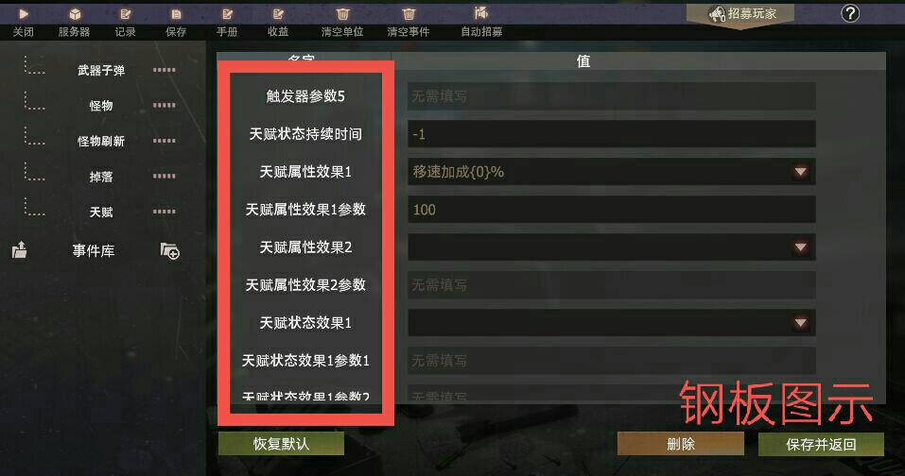Click add-folder icon beside 事件库
Screen dimensions: 905x476
coord(169,250)
